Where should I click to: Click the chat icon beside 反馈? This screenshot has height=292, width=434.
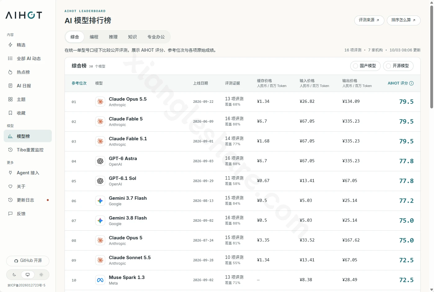pos(10,214)
